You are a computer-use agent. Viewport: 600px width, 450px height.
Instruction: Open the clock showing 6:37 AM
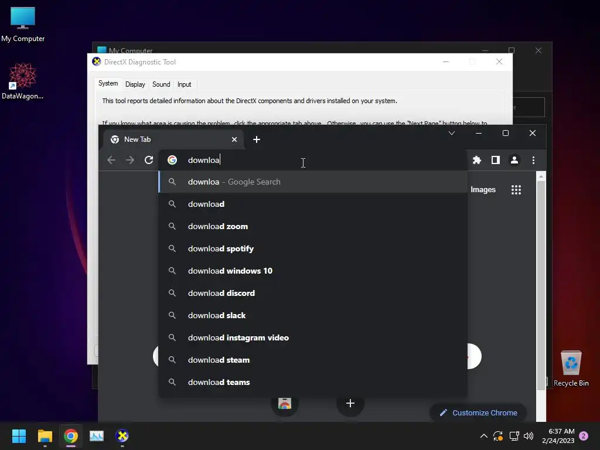tap(558, 436)
